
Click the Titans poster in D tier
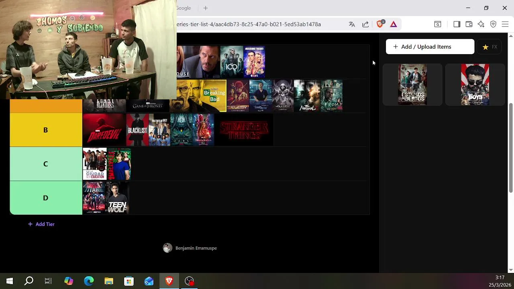[x=94, y=198]
